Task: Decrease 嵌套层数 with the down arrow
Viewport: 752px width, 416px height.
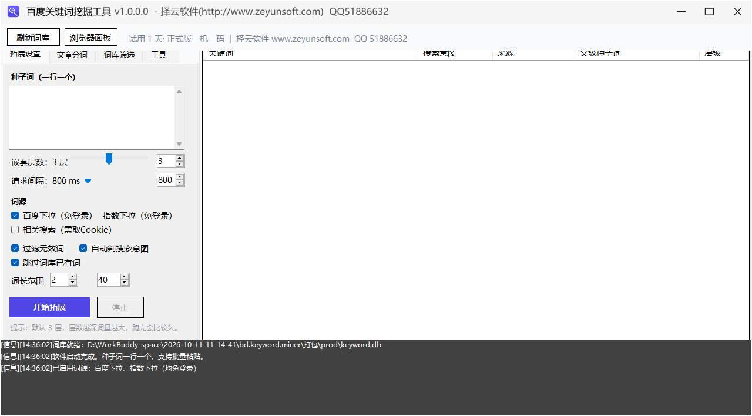Action: (x=180, y=164)
